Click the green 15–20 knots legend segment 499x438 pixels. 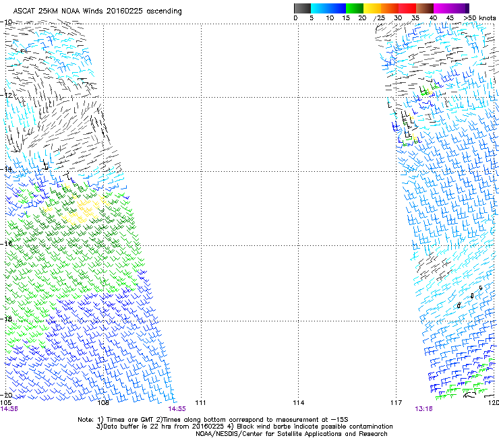(355, 8)
